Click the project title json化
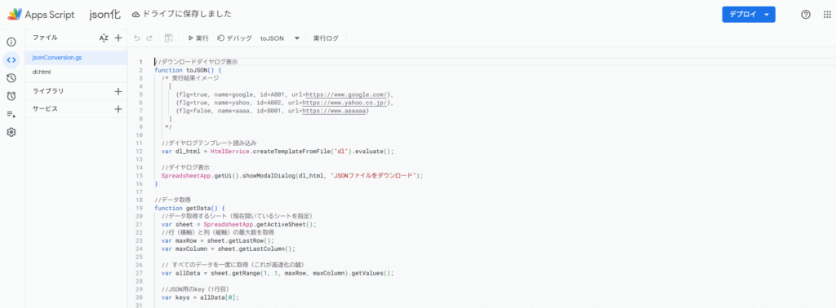This screenshot has height=308, width=836. 104,15
